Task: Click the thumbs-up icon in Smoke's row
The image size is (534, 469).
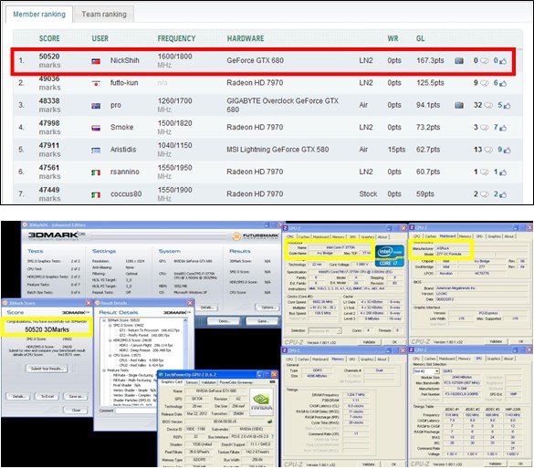Action: tap(503, 128)
